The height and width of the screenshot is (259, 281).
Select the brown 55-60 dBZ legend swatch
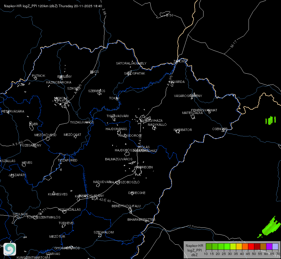[263, 247]
